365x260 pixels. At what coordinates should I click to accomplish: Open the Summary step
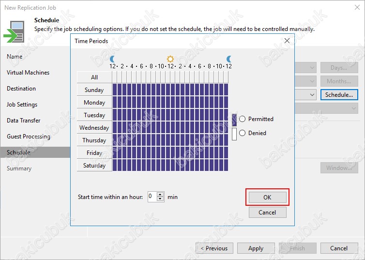point(19,168)
